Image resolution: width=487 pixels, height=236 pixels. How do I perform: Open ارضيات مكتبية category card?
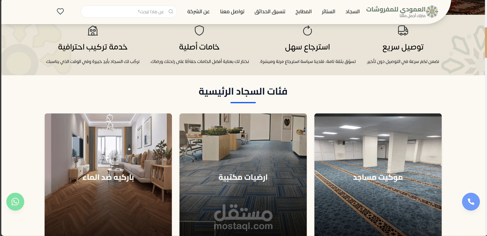coord(243,175)
